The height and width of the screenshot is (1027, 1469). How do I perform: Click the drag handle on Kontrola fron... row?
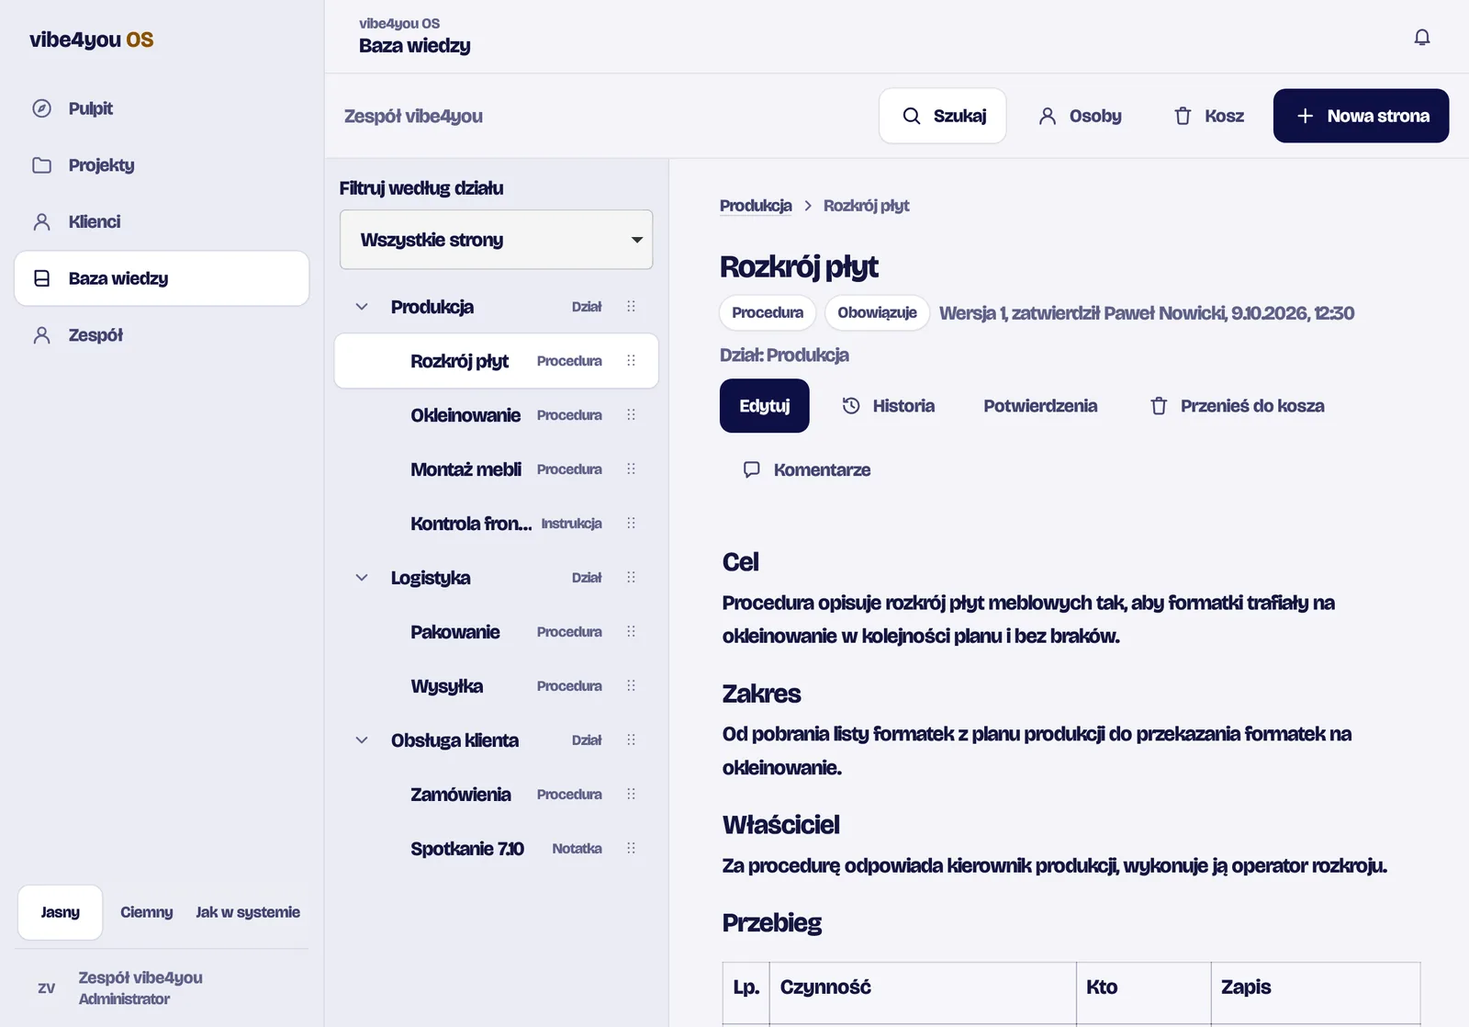[631, 524]
